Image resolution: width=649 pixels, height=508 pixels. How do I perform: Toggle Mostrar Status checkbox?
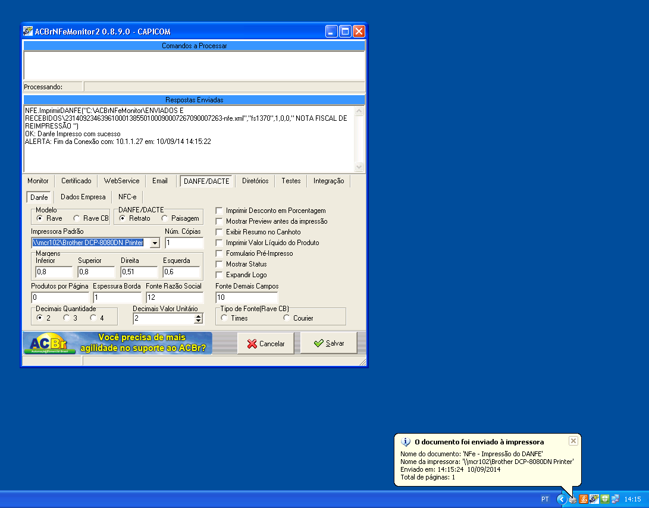(219, 264)
